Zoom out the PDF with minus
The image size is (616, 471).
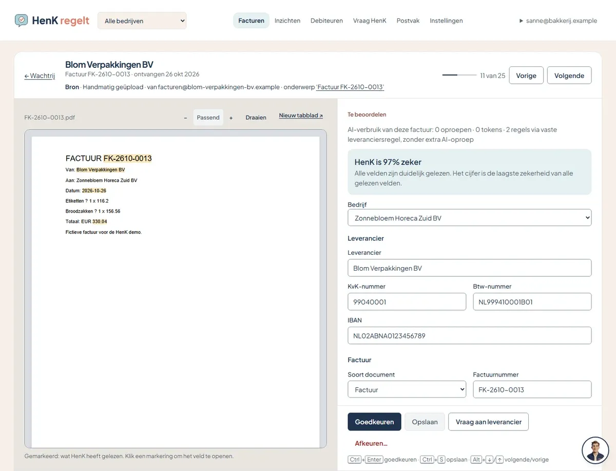point(185,118)
